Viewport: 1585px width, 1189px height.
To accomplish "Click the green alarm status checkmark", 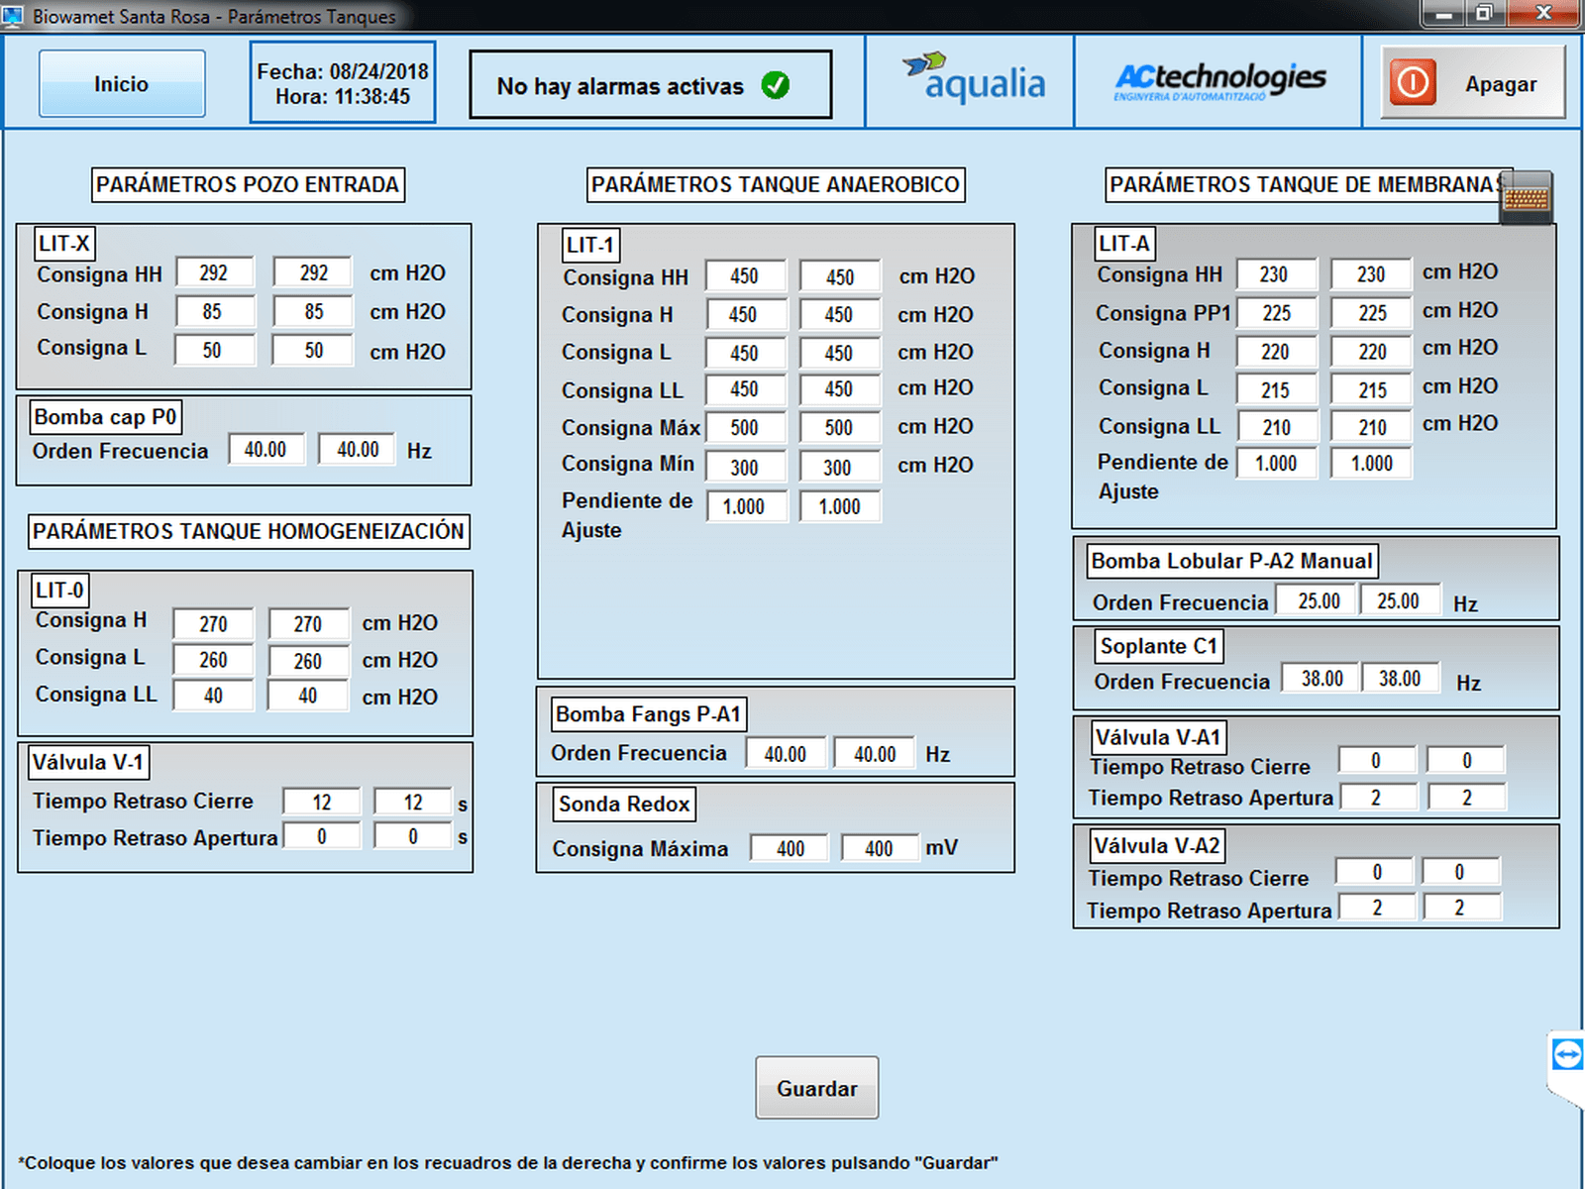I will (776, 86).
